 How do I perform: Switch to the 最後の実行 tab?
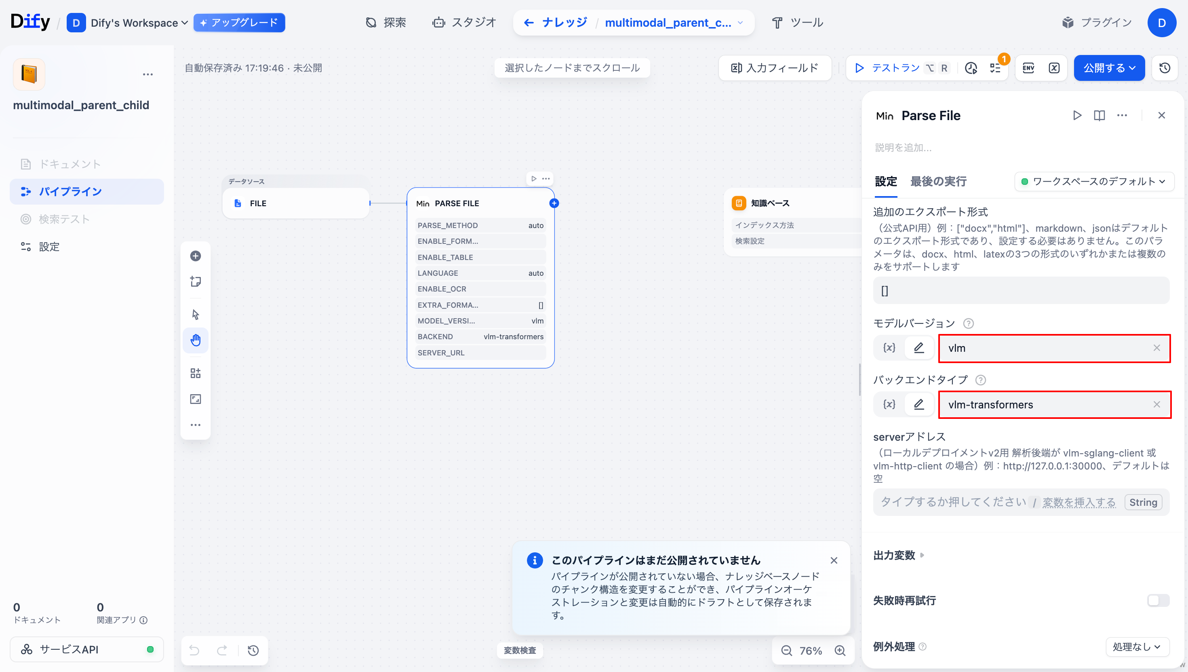click(x=938, y=182)
